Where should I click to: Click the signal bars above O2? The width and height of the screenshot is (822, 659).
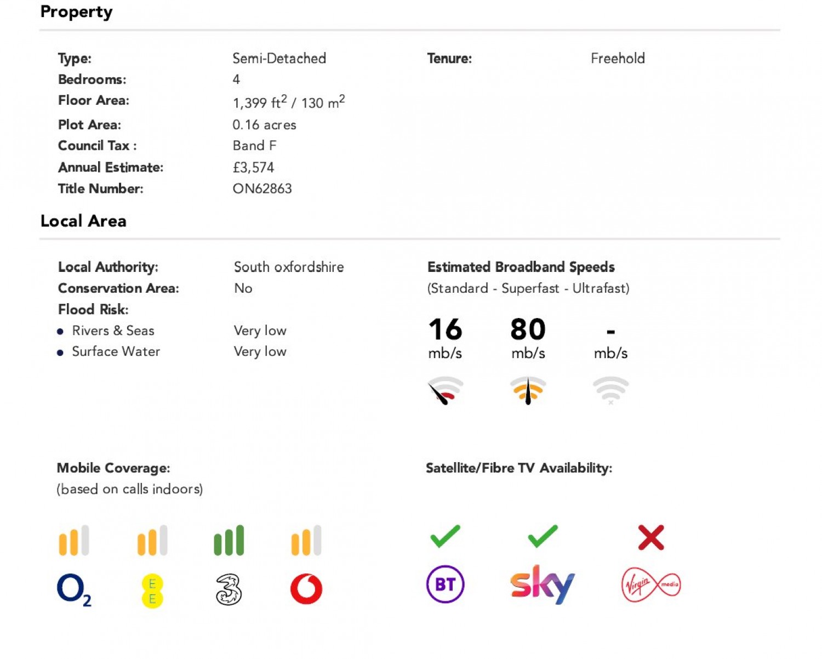click(74, 540)
